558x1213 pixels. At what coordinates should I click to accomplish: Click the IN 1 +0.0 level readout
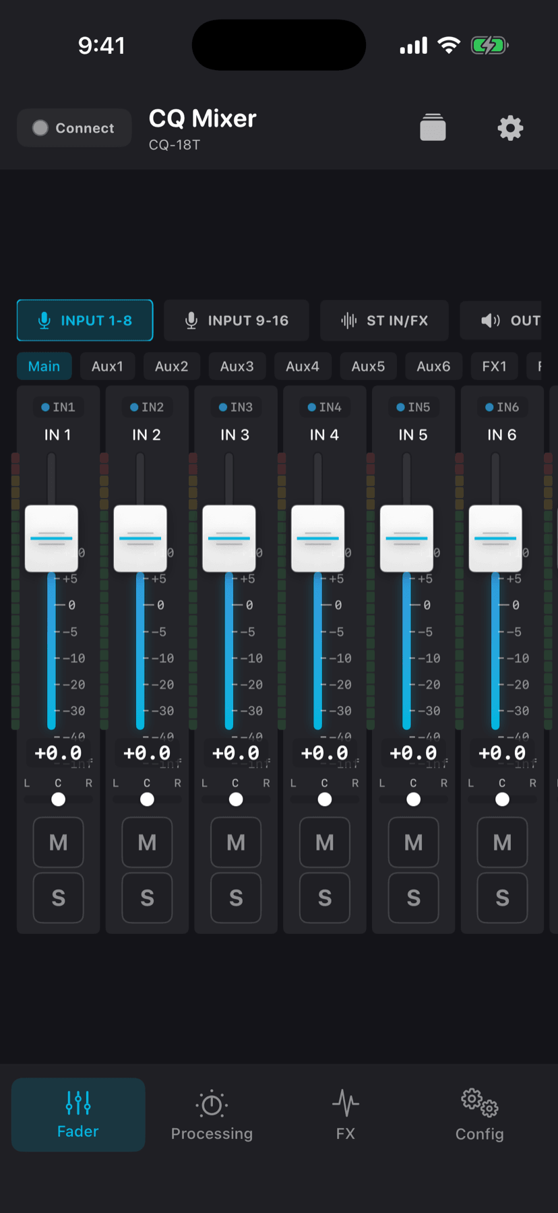58,753
